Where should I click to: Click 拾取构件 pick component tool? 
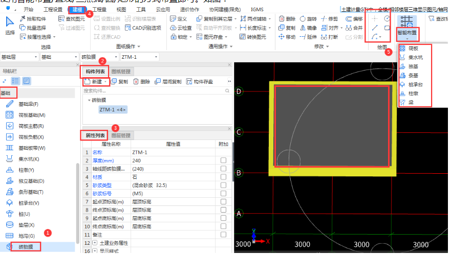pyautogui.click(x=33, y=19)
